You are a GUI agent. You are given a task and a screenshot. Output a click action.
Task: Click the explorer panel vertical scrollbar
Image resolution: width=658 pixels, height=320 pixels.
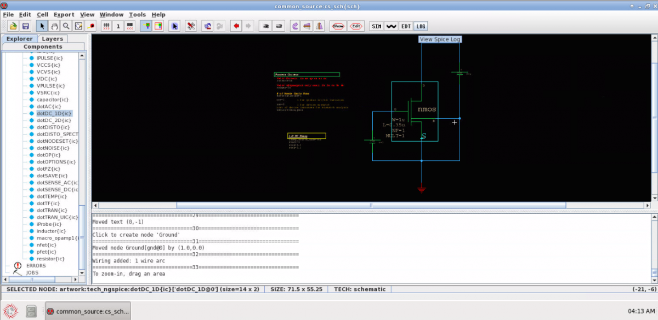tap(82, 164)
